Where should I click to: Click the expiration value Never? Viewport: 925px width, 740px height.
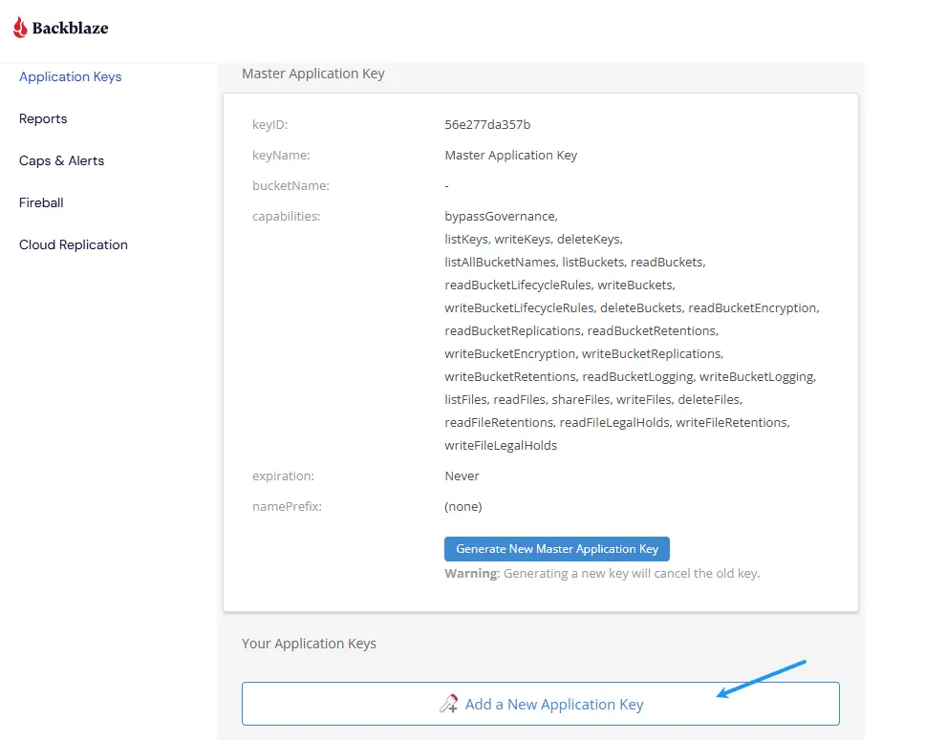coord(462,476)
